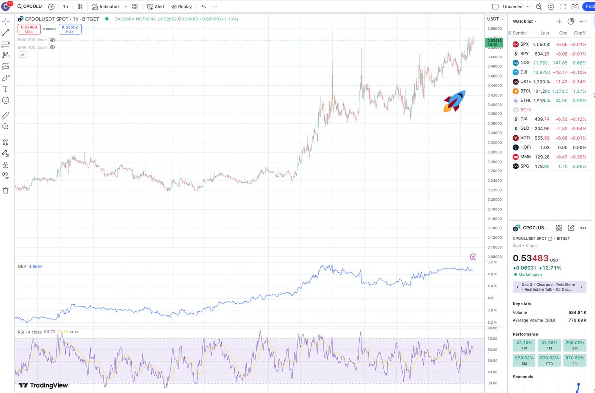Add a symbol to the watchlist

pos(559,21)
